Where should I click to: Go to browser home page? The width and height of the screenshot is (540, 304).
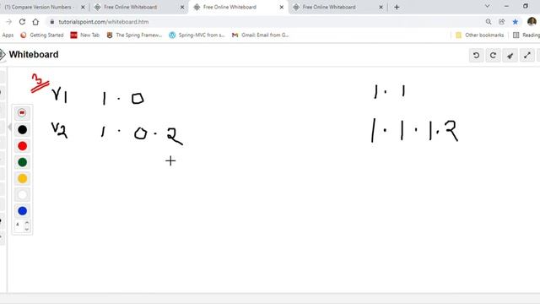pyautogui.click(x=35, y=22)
